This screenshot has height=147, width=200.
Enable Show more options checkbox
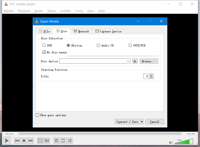37,115
